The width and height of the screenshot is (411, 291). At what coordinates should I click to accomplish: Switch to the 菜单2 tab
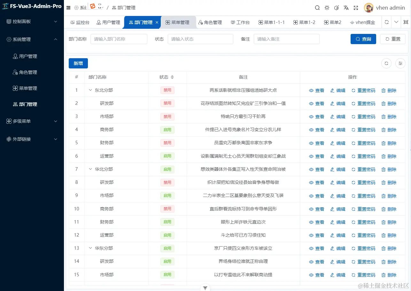333,22
